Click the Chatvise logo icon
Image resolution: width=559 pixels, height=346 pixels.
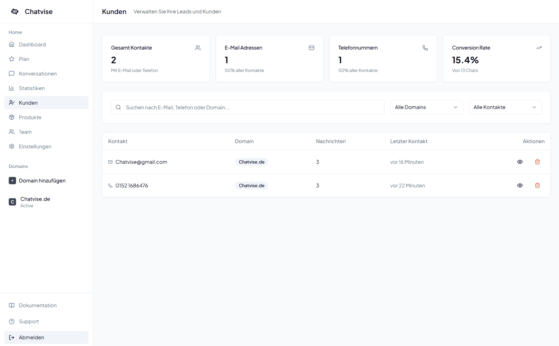tap(15, 11)
